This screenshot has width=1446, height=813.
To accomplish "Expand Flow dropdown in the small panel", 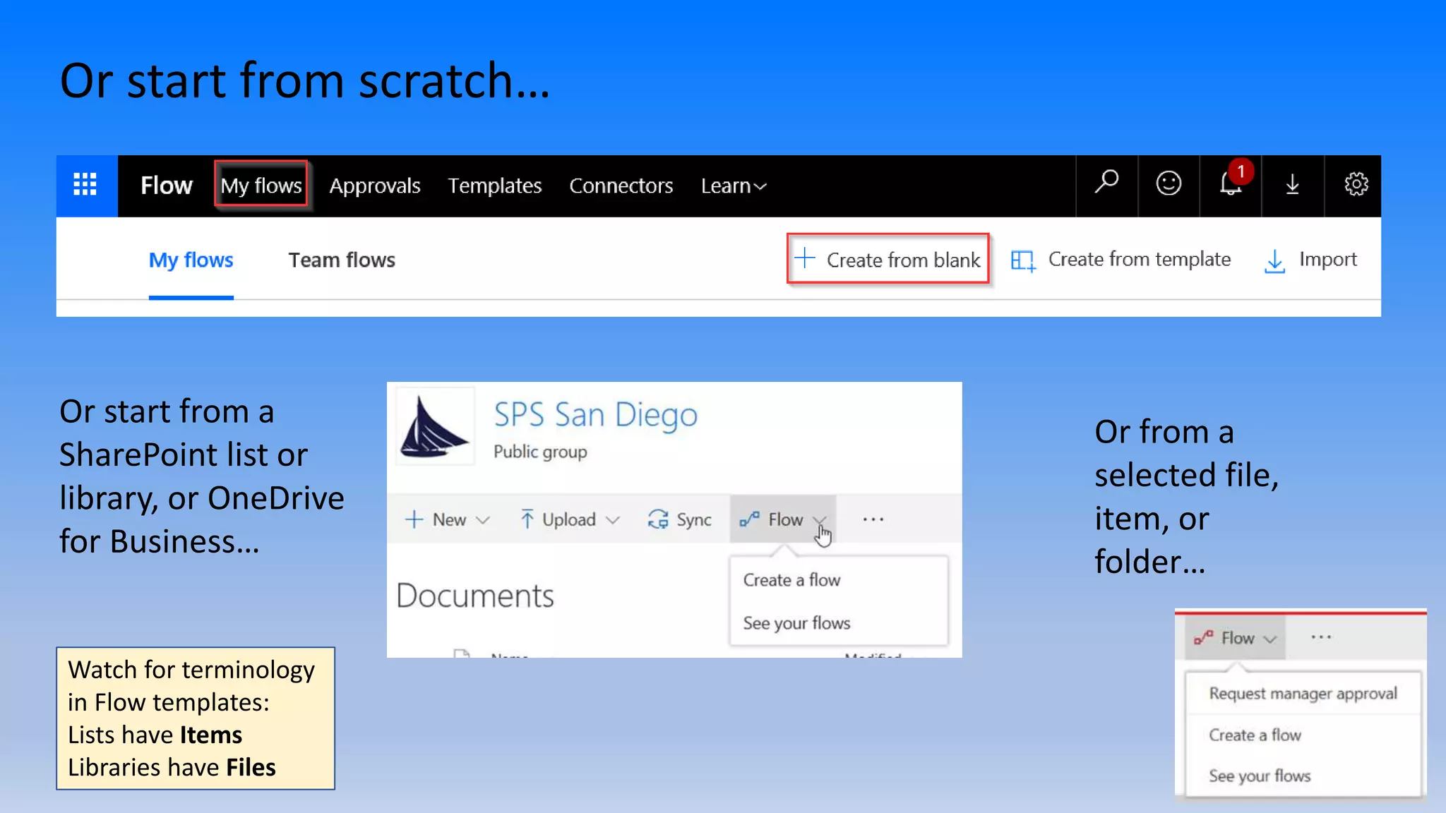I will pos(1235,638).
